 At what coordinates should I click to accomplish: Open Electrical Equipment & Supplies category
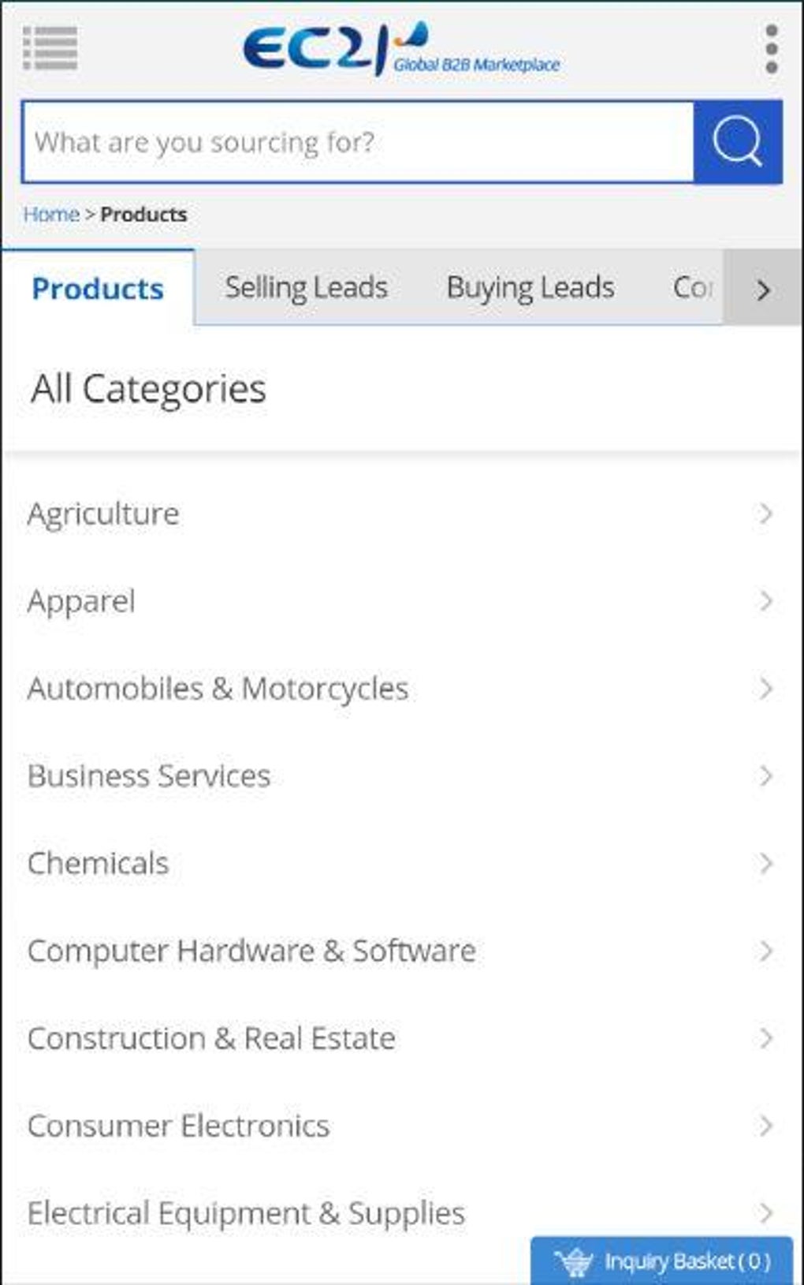click(x=244, y=1212)
